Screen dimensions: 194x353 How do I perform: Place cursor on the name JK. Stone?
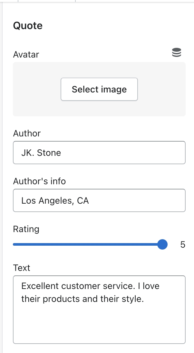pyautogui.click(x=41, y=153)
